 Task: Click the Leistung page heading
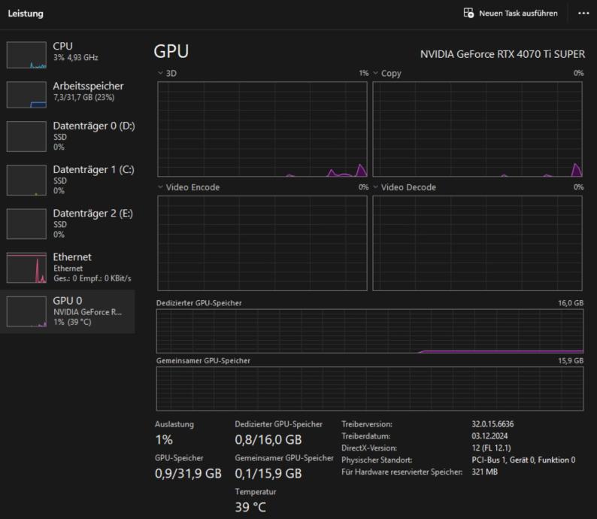[26, 14]
